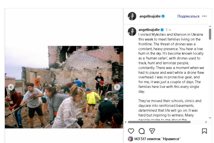Go to previous photo with left arrow

(11, 87)
